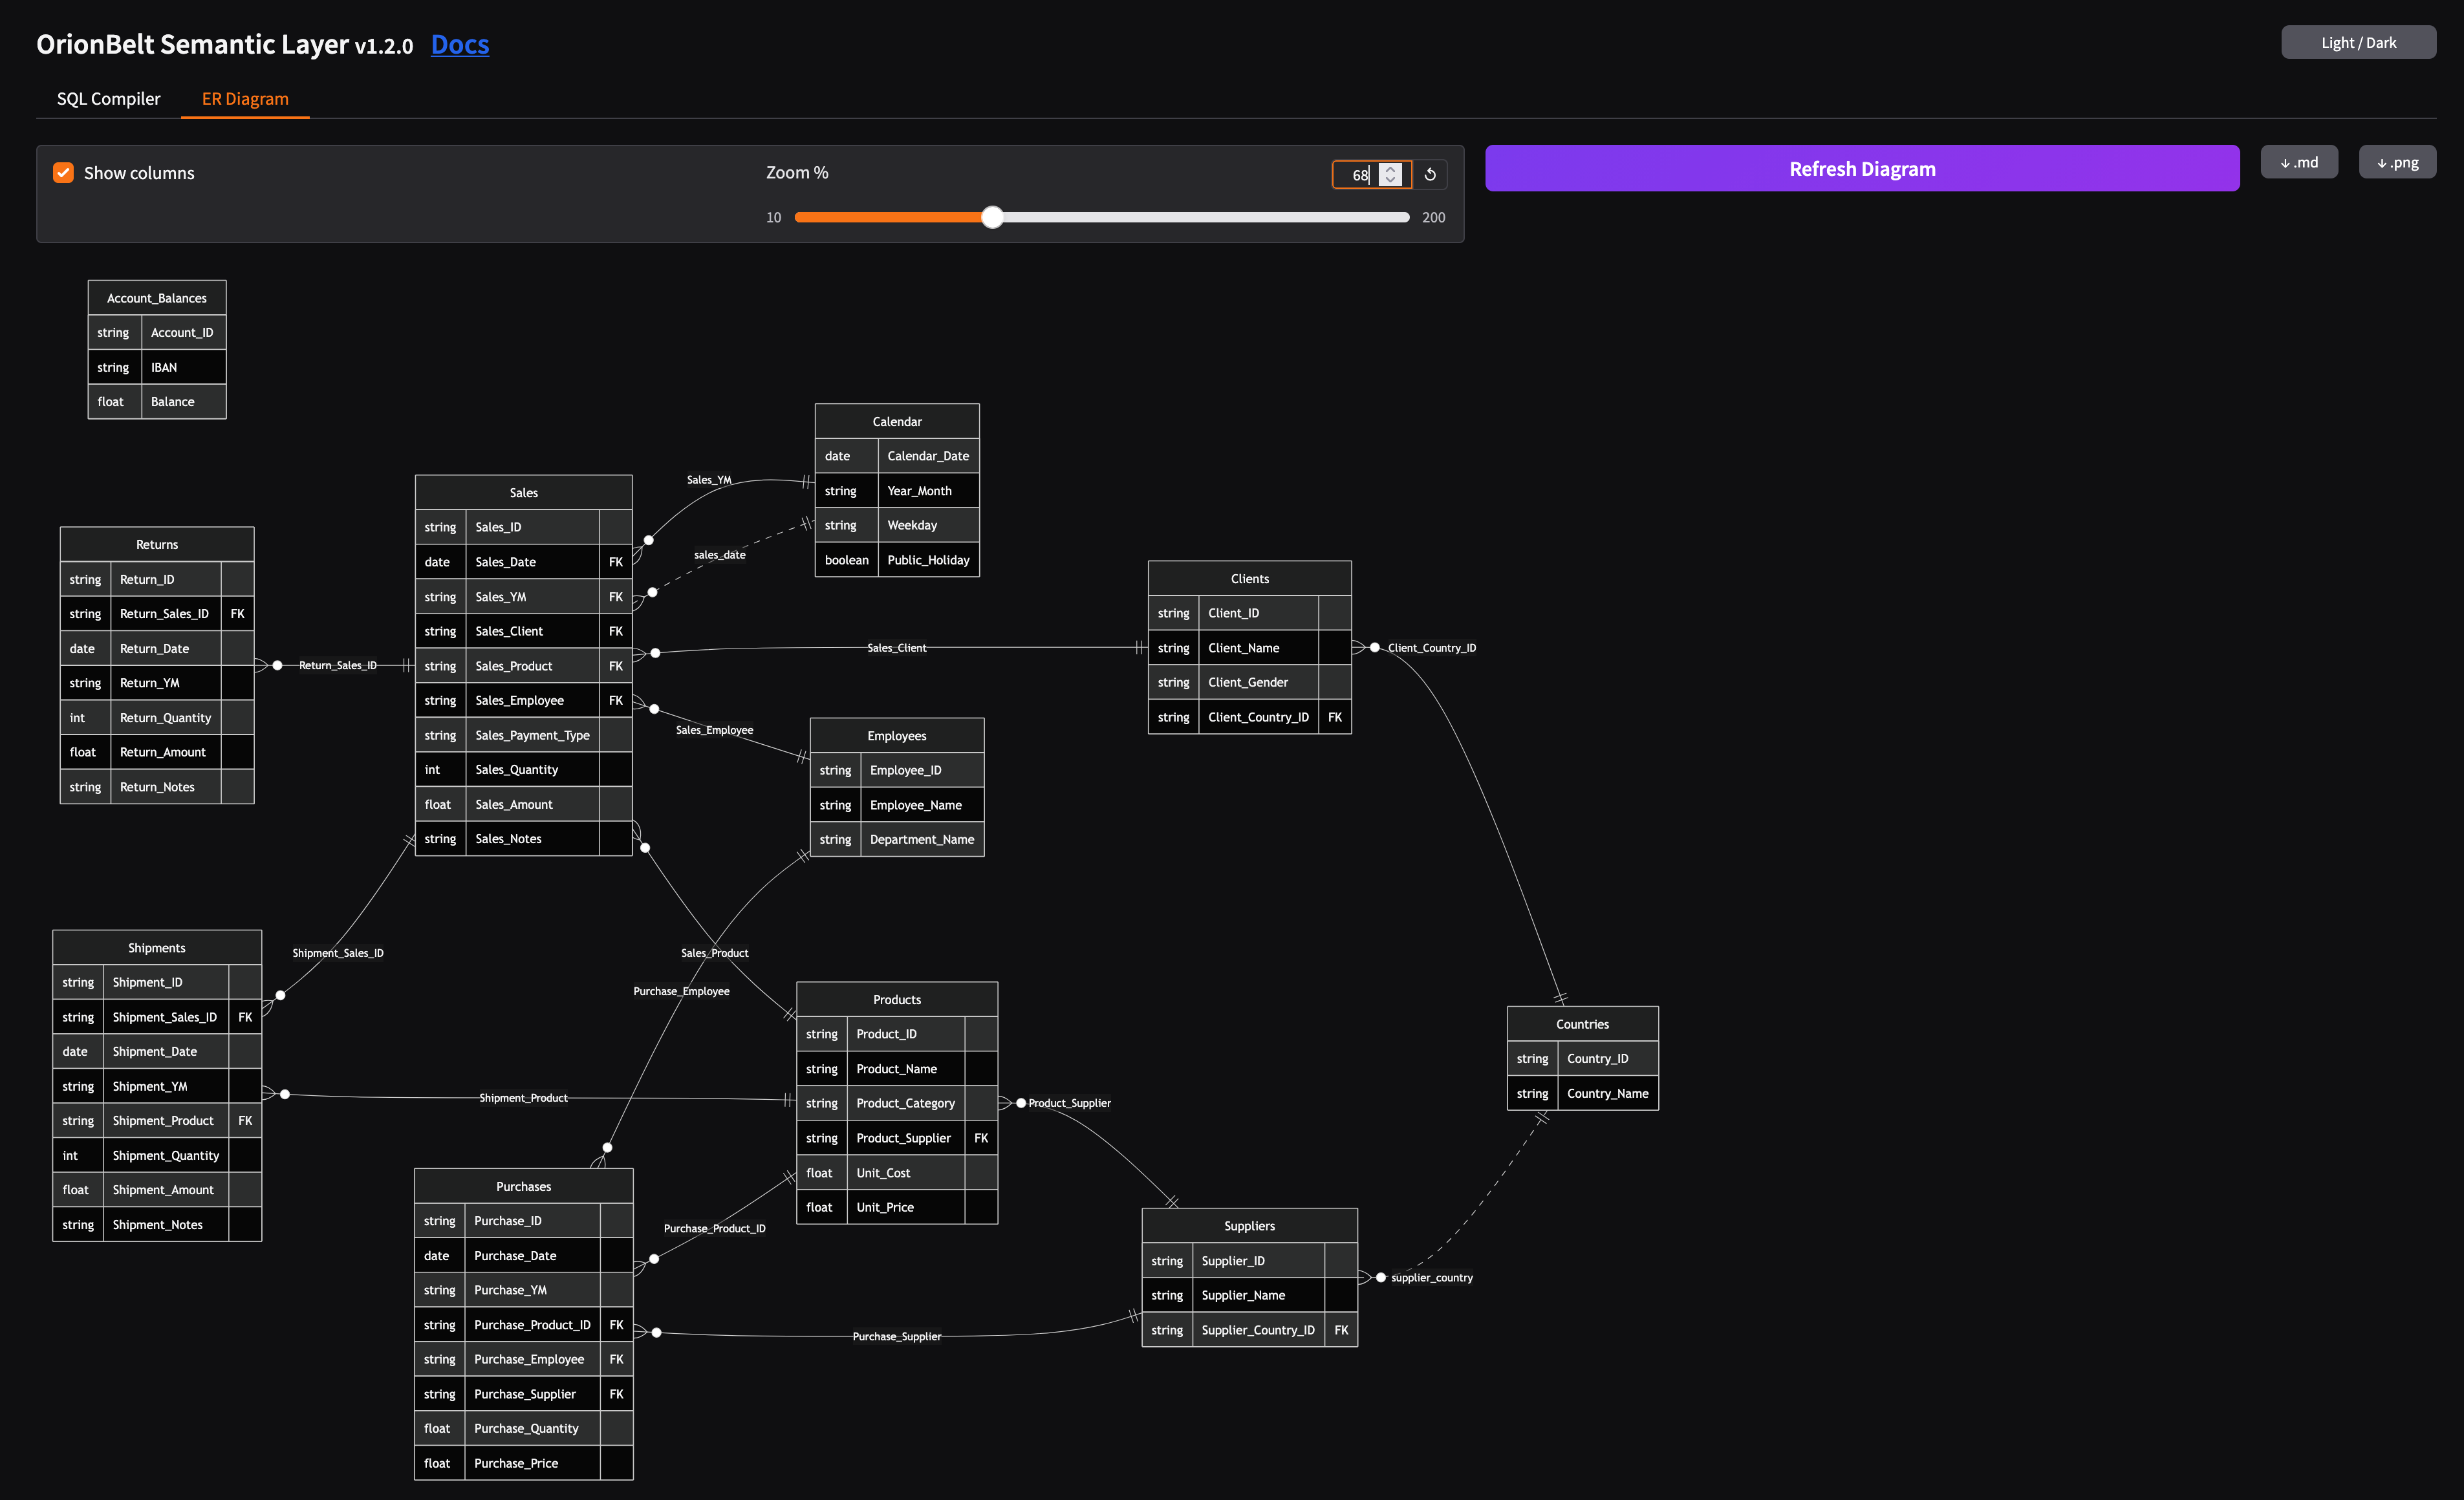
Task: Select the Account_Balances table
Action: click(156, 297)
